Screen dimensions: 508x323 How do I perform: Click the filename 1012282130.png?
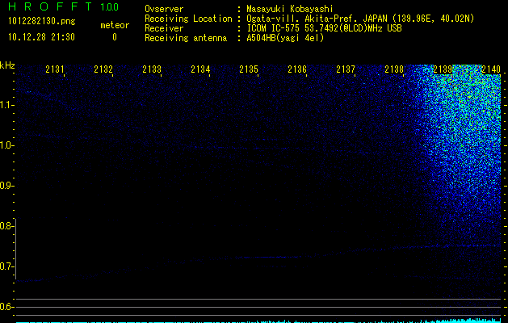point(42,22)
